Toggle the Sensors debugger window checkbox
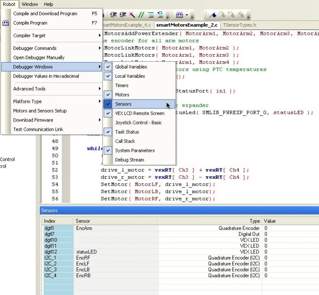 coord(123,104)
